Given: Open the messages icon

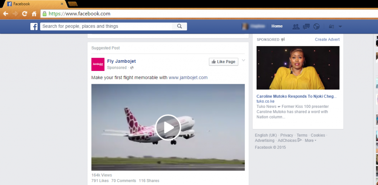Looking at the screenshot, I should [306, 27].
